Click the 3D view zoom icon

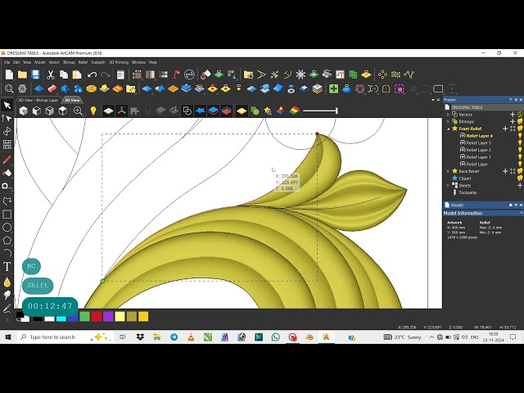pyautogui.click(x=78, y=111)
